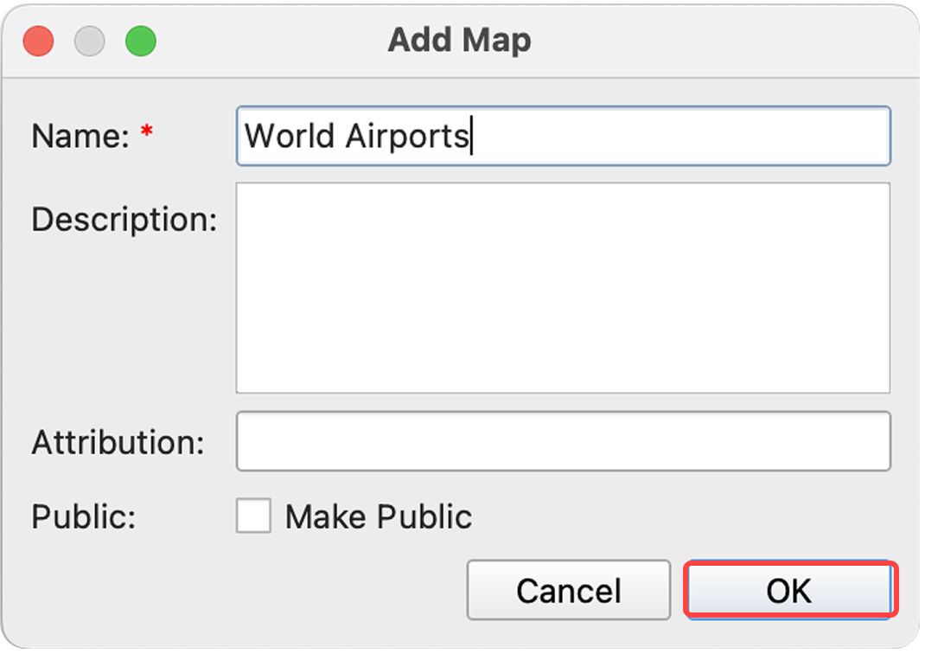Focus the Name input field
Viewport: 925px width, 654px height.
(x=562, y=136)
